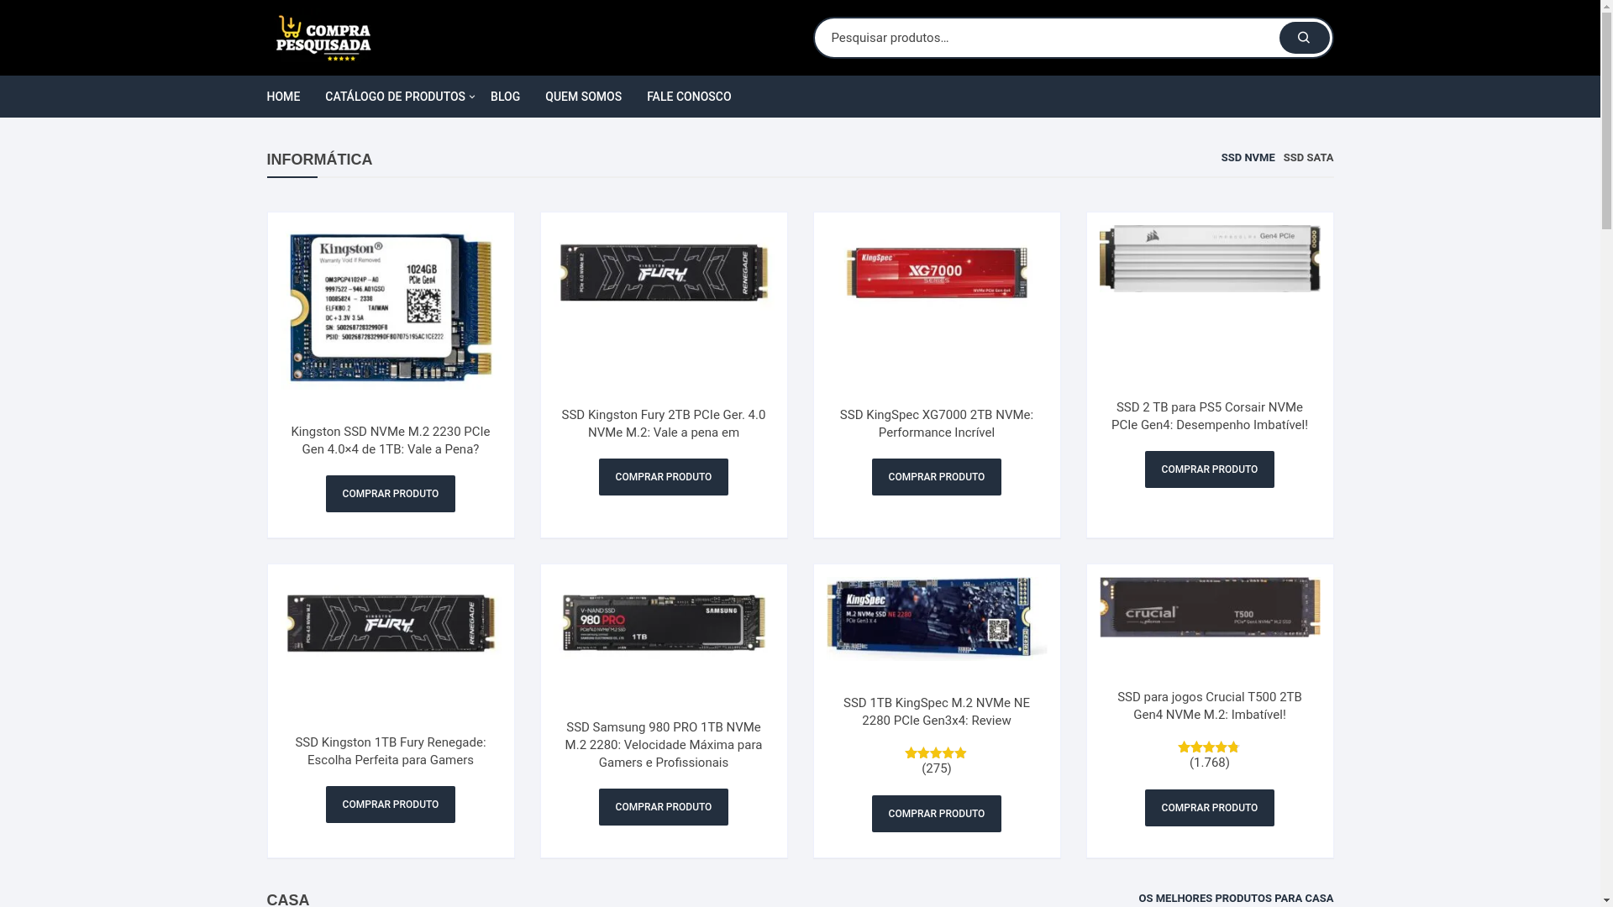Open the Kingston 2230 1024GB SSD image

(391, 307)
